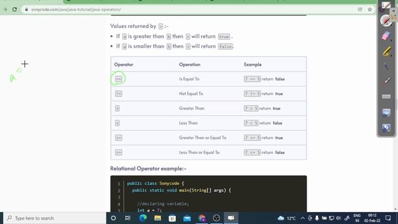Click the == operator cell
Screen dimensions: 398x224
point(119,79)
